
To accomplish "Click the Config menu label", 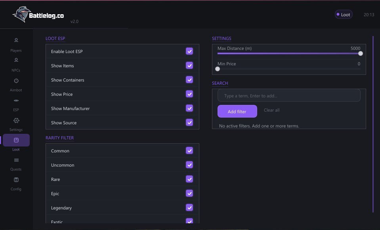I will [x=16, y=189].
